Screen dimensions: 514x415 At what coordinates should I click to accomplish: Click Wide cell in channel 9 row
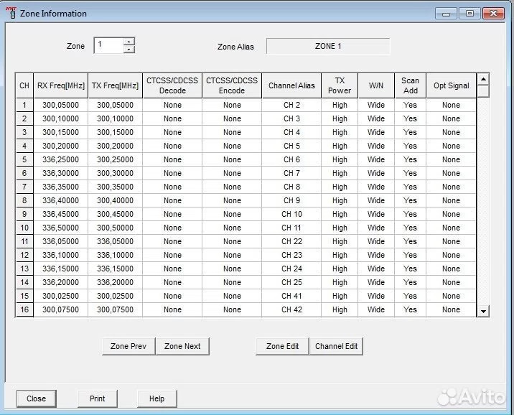[x=376, y=214]
